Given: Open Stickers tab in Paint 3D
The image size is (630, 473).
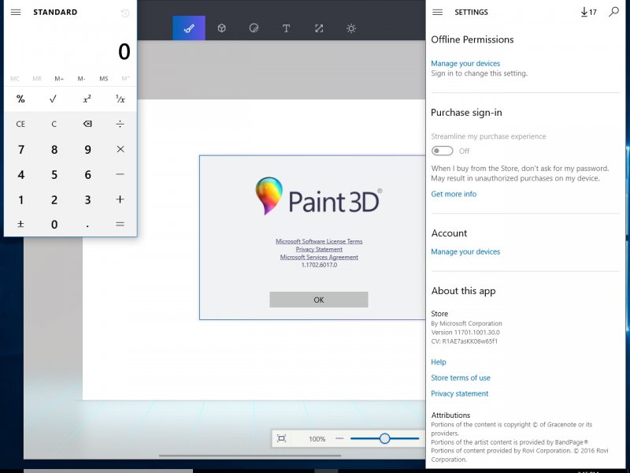Looking at the screenshot, I should (254, 28).
